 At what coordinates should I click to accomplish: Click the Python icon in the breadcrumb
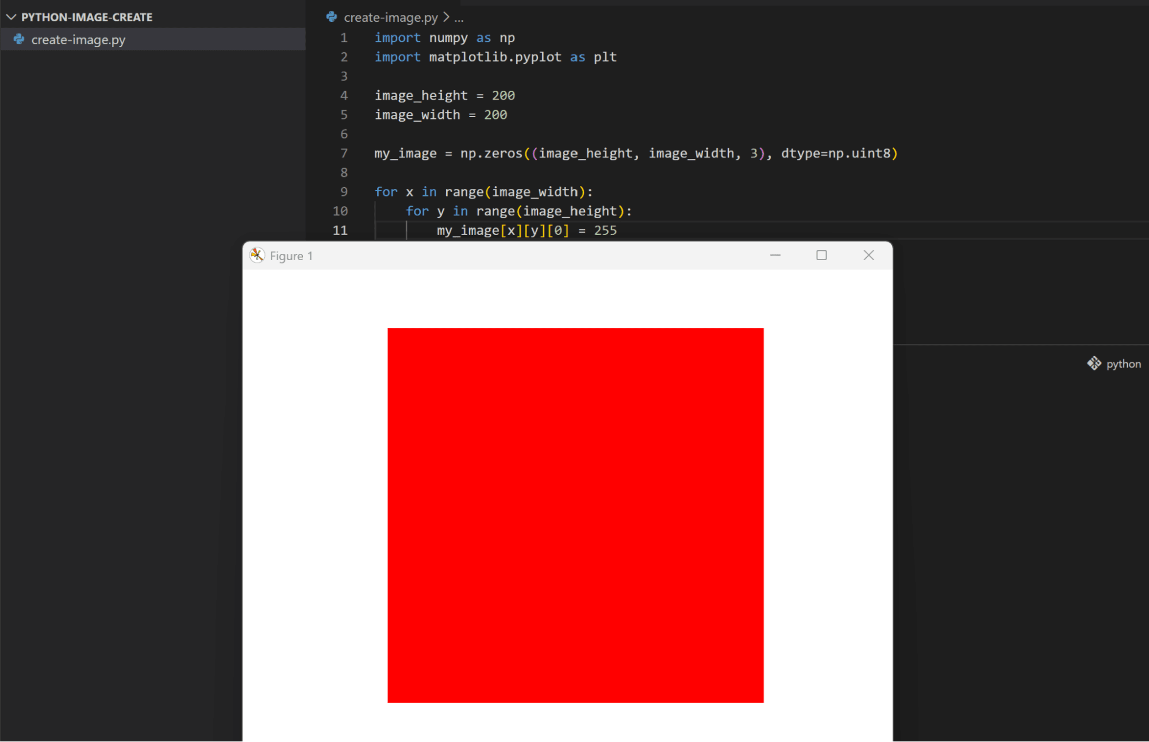click(x=332, y=17)
